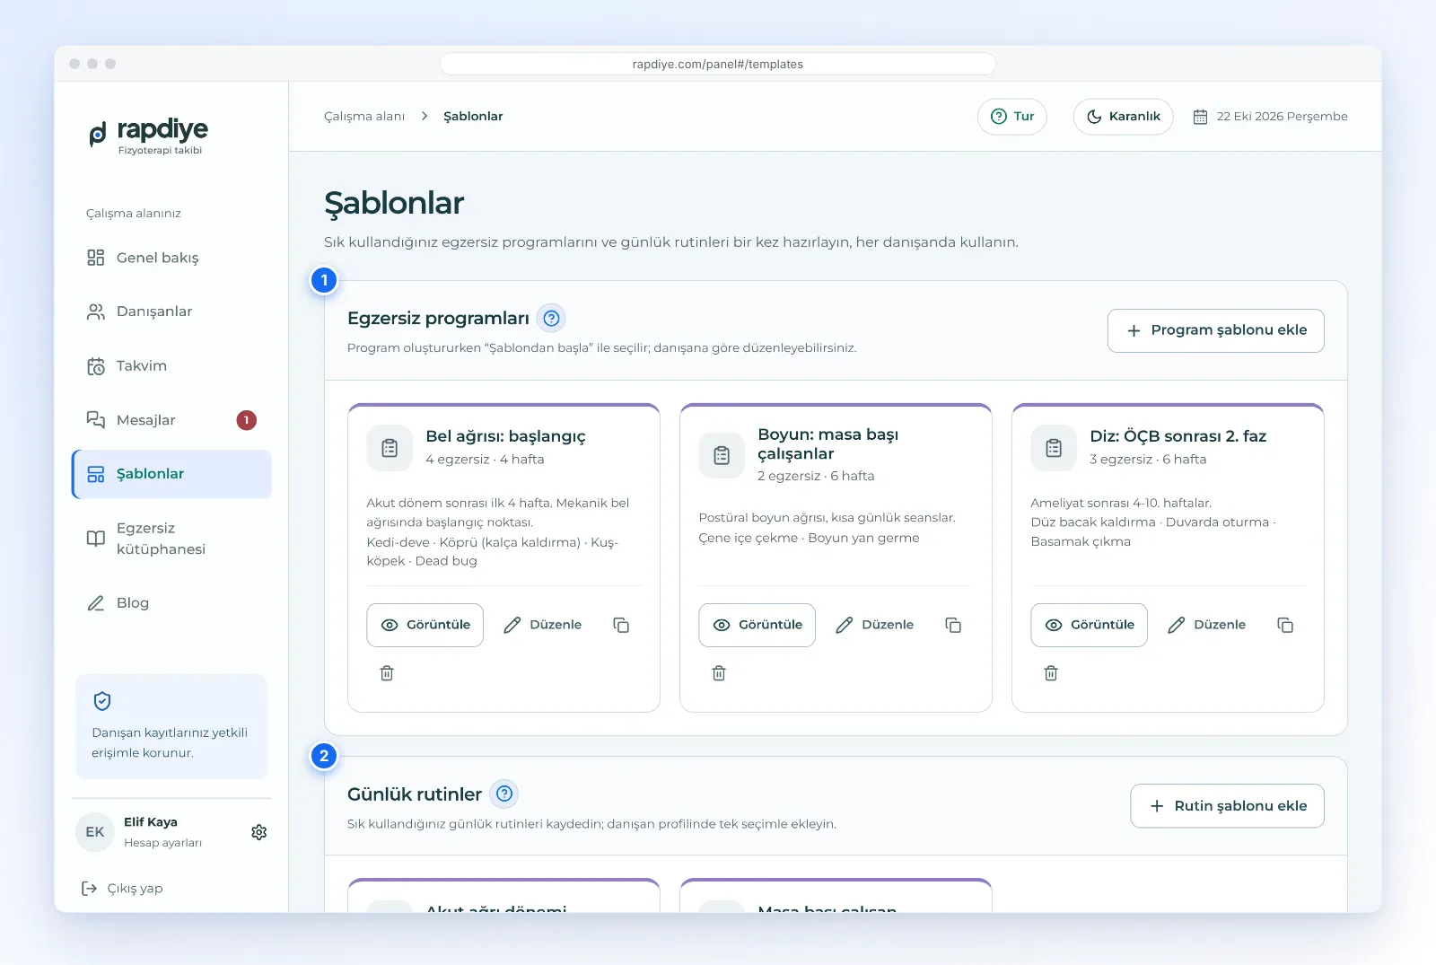1436x965 pixels.
Task: Click the Mesajlar unread badge
Action: tap(247, 420)
